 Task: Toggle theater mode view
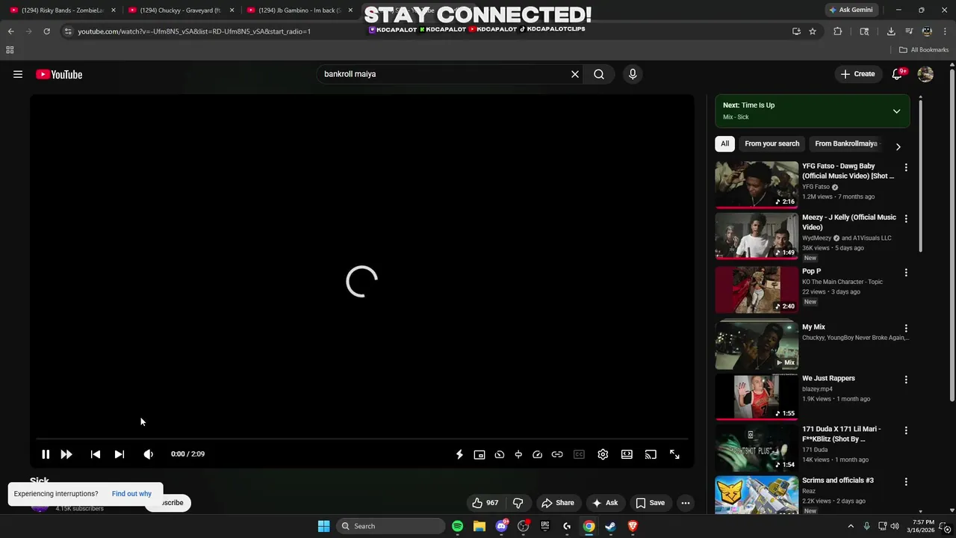click(627, 454)
